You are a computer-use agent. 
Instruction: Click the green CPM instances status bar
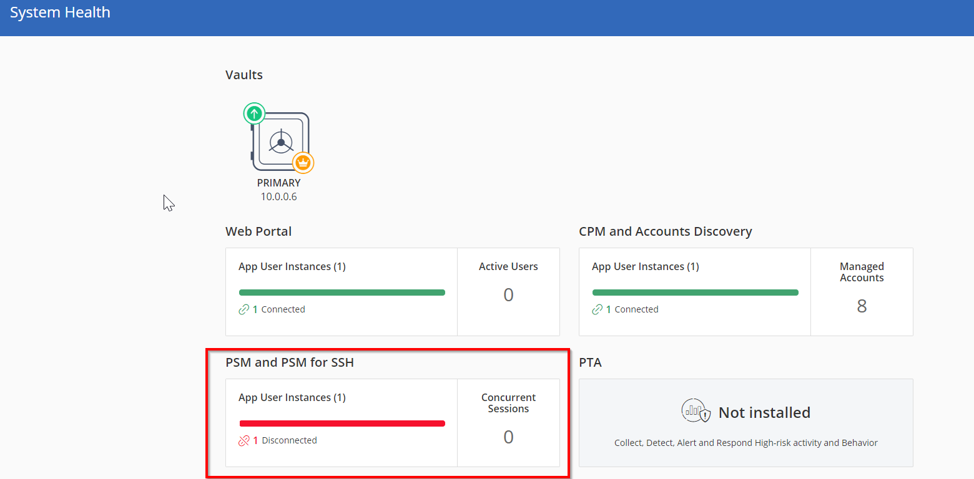tap(696, 293)
